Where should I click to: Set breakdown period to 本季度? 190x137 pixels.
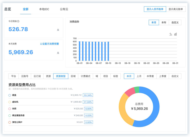(150, 76)
